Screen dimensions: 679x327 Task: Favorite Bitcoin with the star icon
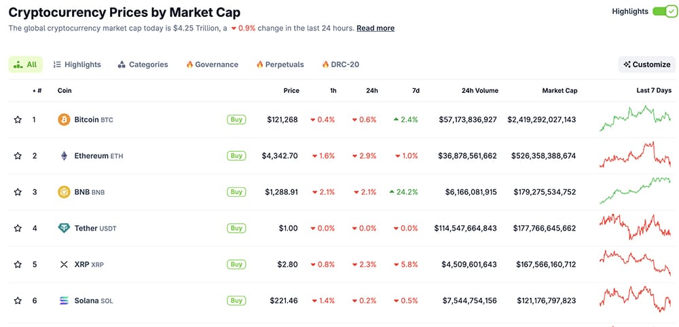tap(18, 119)
